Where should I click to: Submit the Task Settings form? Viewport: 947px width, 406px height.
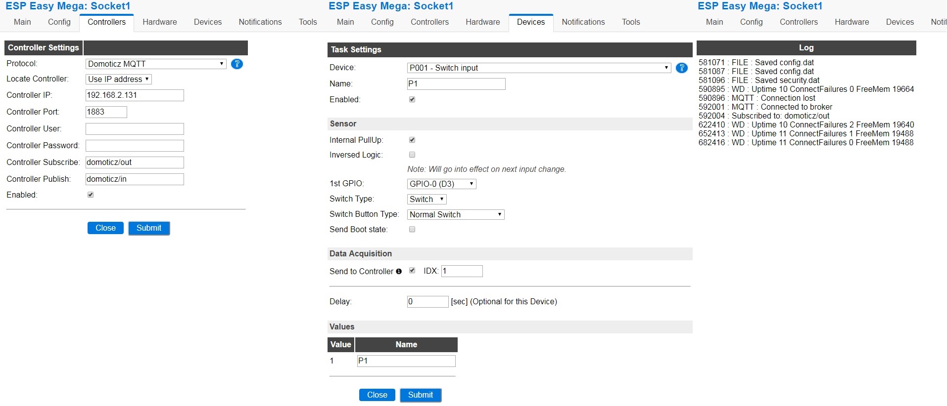pos(421,395)
